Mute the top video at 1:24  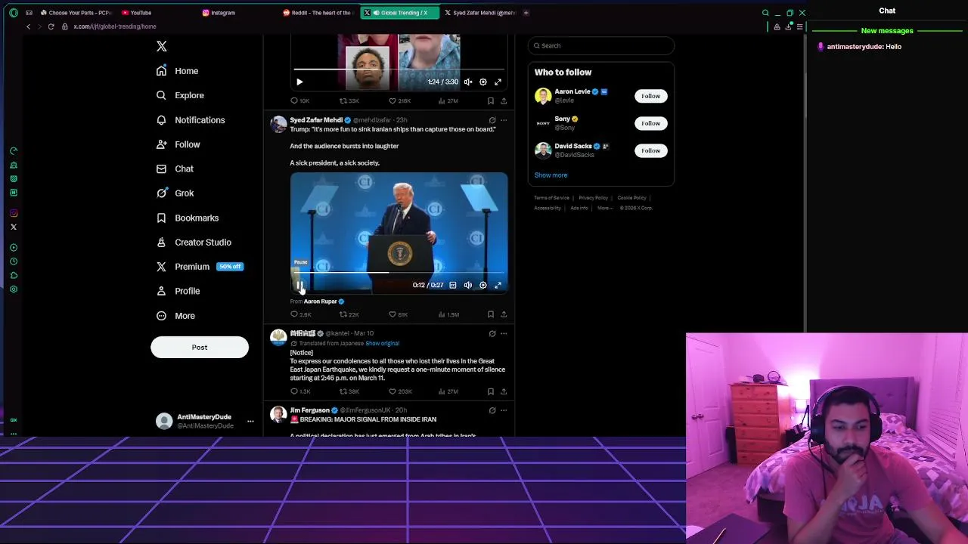(468, 82)
